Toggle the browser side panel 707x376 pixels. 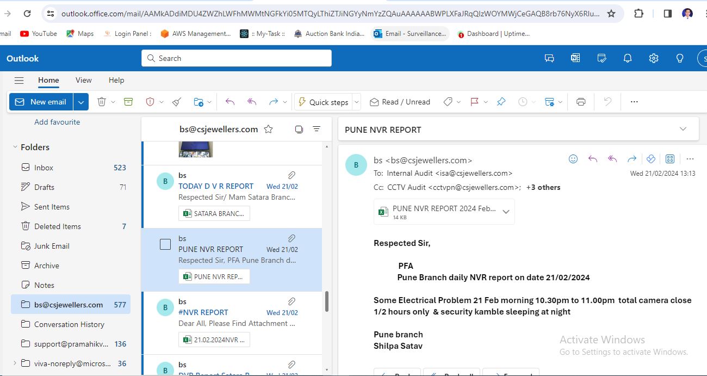point(668,14)
